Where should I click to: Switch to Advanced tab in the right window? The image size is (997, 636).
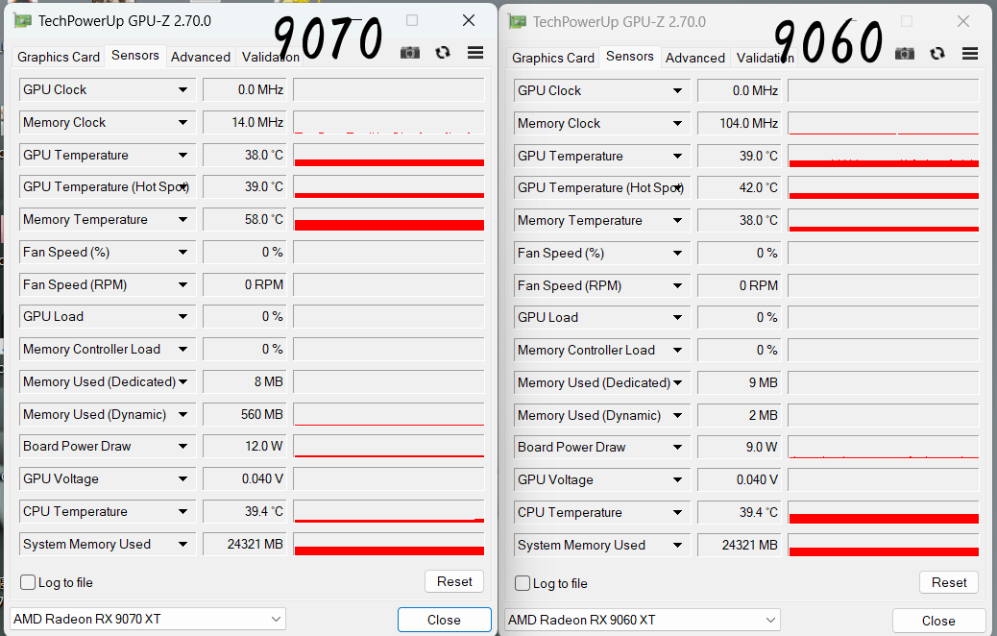[x=695, y=58]
